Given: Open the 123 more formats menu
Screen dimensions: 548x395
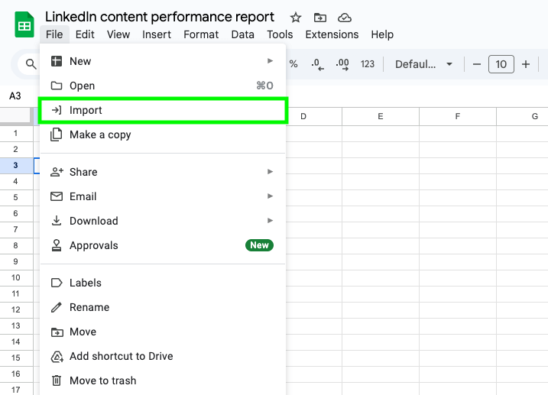Looking at the screenshot, I should coord(368,64).
